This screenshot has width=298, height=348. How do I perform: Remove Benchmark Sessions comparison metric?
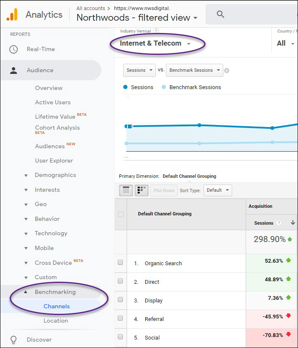click(227, 71)
